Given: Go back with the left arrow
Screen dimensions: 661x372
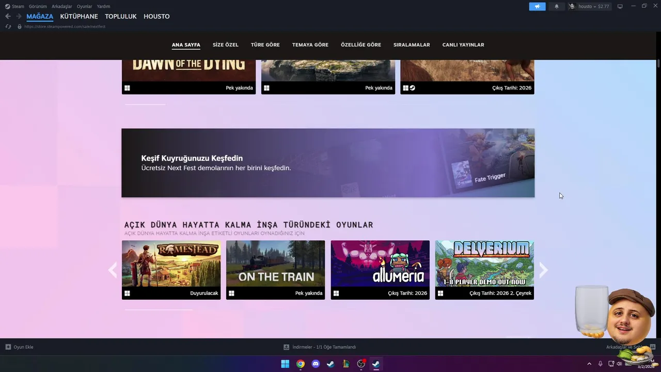Looking at the screenshot, I should (x=8, y=17).
